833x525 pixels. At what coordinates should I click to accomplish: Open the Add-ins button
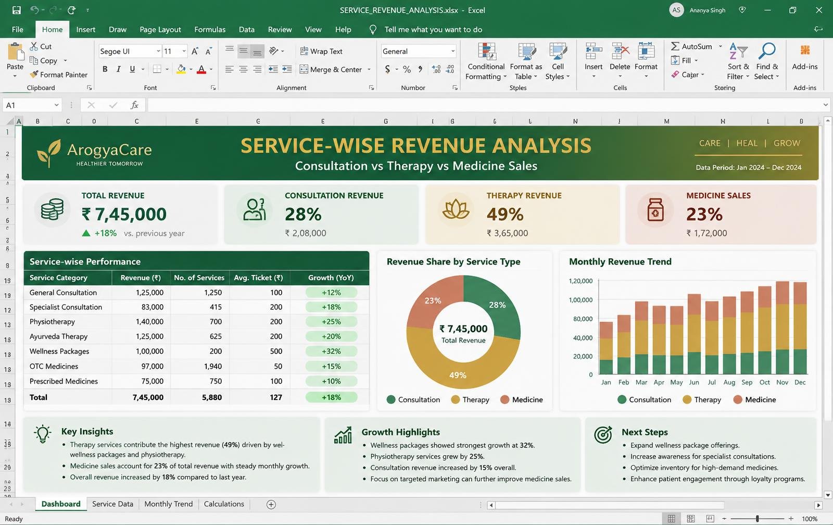[805, 57]
